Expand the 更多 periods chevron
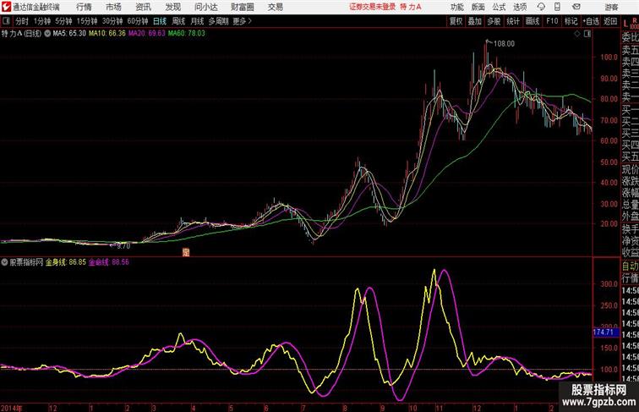This screenshot has width=639, height=412. tap(250, 21)
